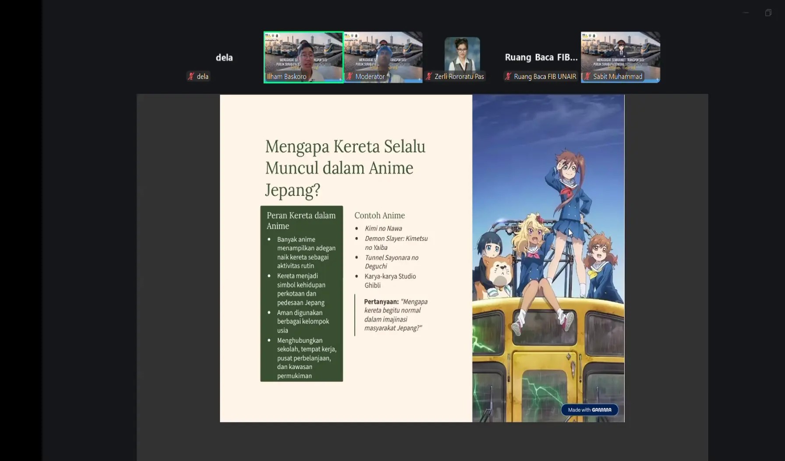Click Sabit Muhammad's muted microphone icon
Viewport: 785px width, 461px height.
tap(587, 76)
